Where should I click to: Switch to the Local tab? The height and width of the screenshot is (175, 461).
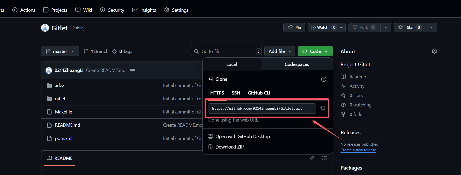pos(232,64)
